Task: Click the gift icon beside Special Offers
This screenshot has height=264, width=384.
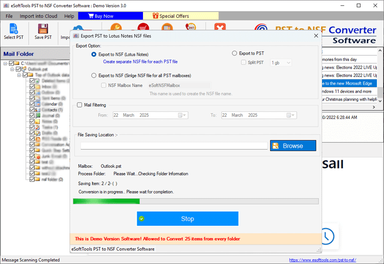Action: [156, 16]
